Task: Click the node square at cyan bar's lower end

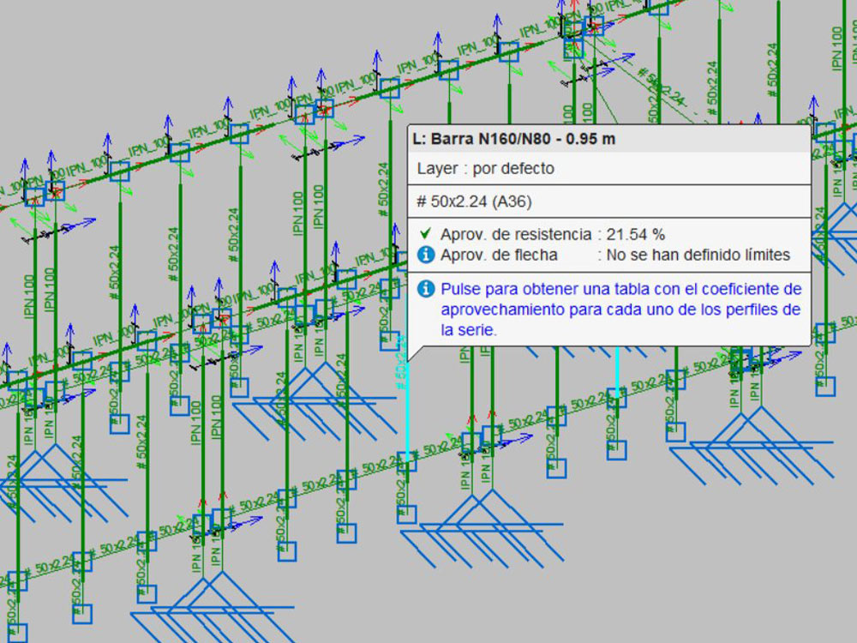Action: (407, 461)
